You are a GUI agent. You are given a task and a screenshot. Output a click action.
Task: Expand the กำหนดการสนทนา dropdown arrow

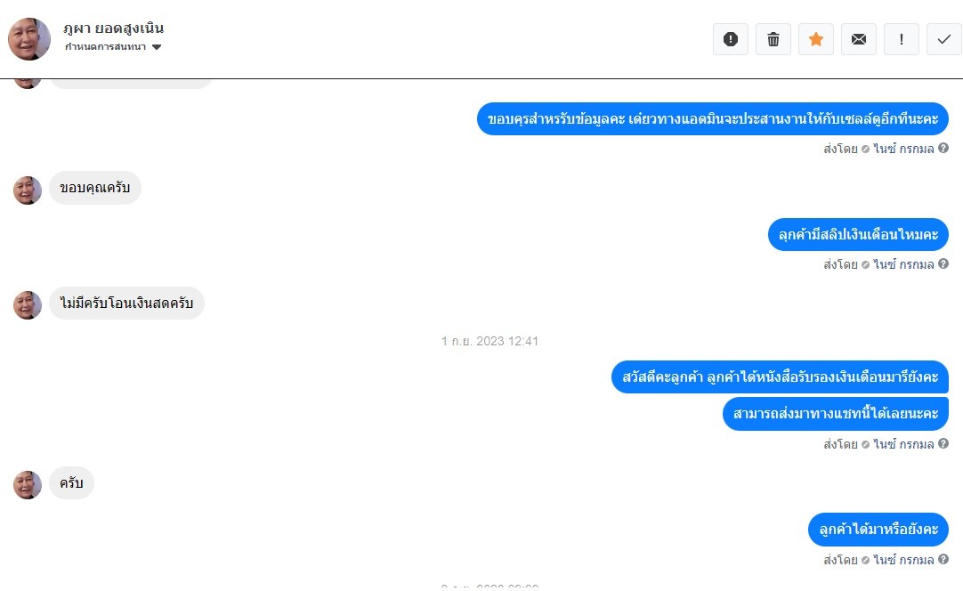[157, 46]
